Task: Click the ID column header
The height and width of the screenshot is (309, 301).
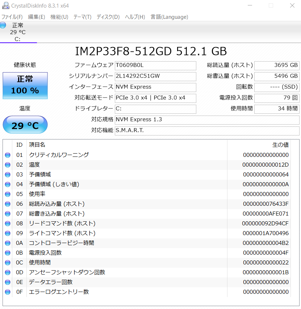Action: point(19,145)
